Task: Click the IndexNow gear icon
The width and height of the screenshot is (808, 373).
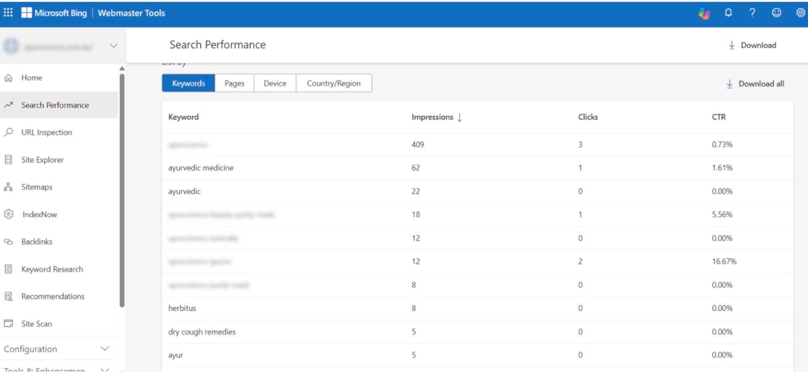Action: (9, 214)
